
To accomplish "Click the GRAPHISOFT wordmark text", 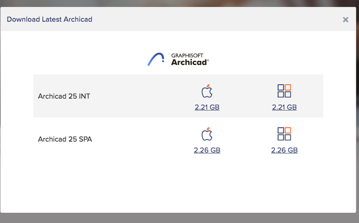I will point(187,55).
